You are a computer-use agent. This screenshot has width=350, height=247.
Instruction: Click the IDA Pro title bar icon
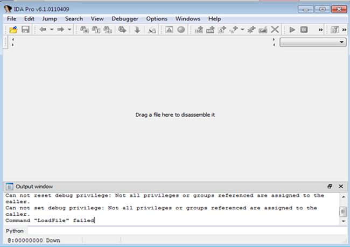[x=8, y=9]
